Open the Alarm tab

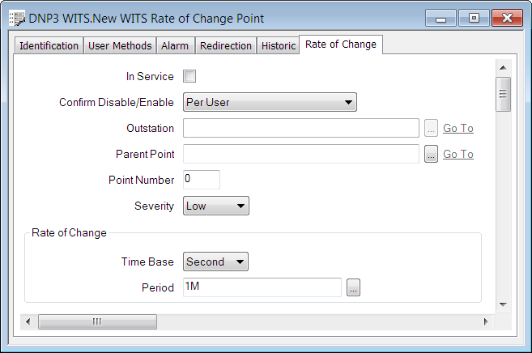[x=174, y=46]
